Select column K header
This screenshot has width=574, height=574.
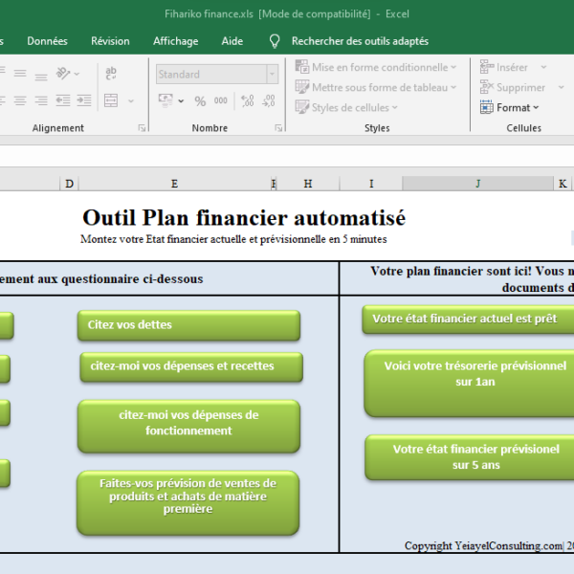click(x=563, y=184)
